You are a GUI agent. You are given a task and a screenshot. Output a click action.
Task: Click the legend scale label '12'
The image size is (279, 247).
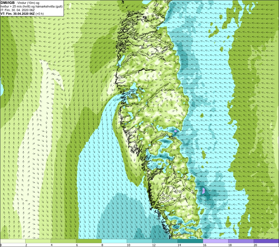(154, 245)
